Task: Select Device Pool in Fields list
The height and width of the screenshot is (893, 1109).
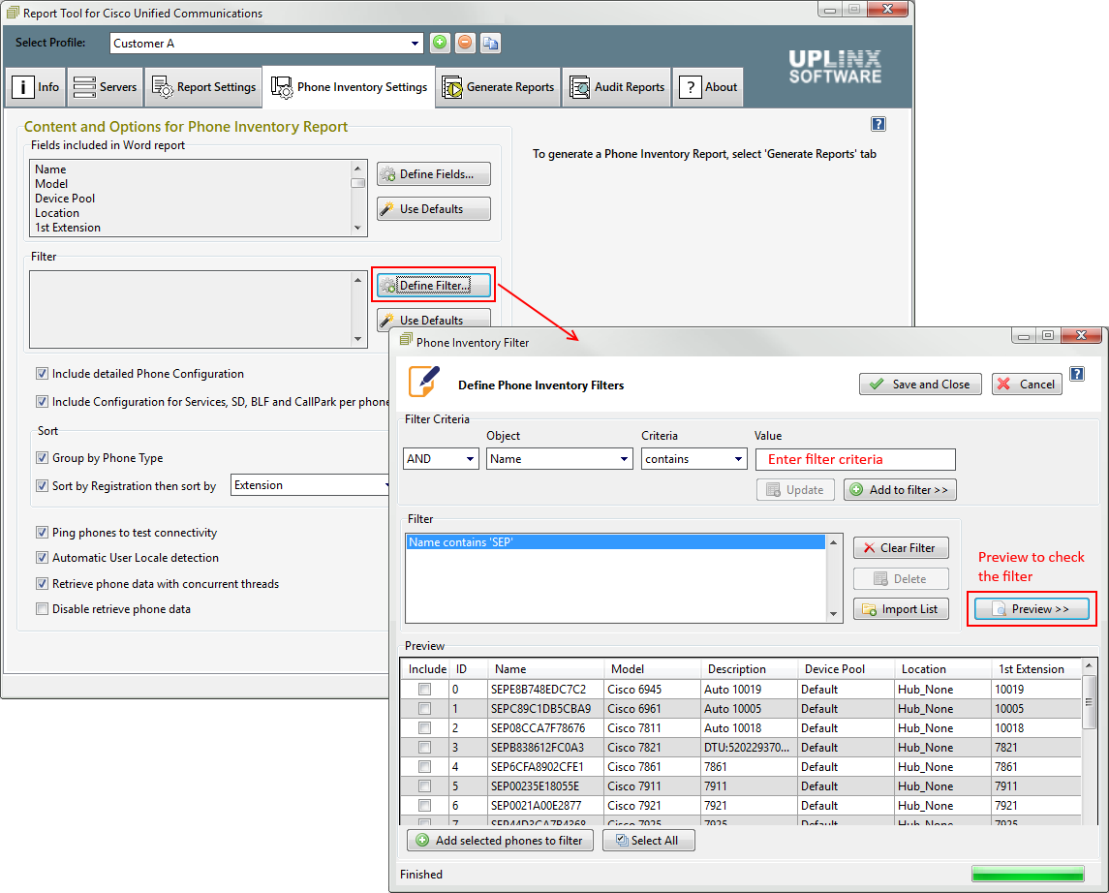Action: click(64, 198)
